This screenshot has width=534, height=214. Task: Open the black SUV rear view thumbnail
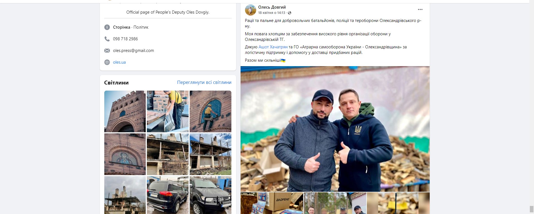[x=168, y=195]
